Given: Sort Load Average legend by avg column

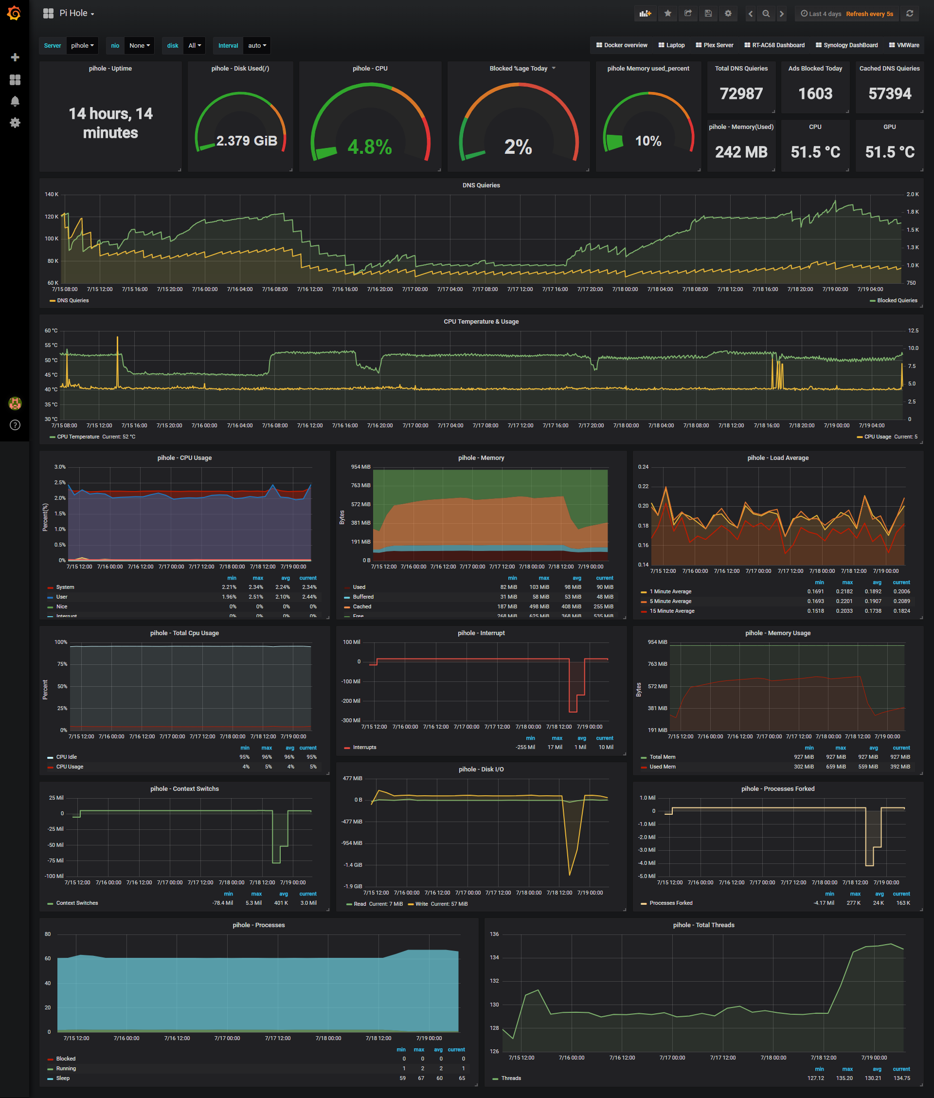Looking at the screenshot, I should 877,582.
